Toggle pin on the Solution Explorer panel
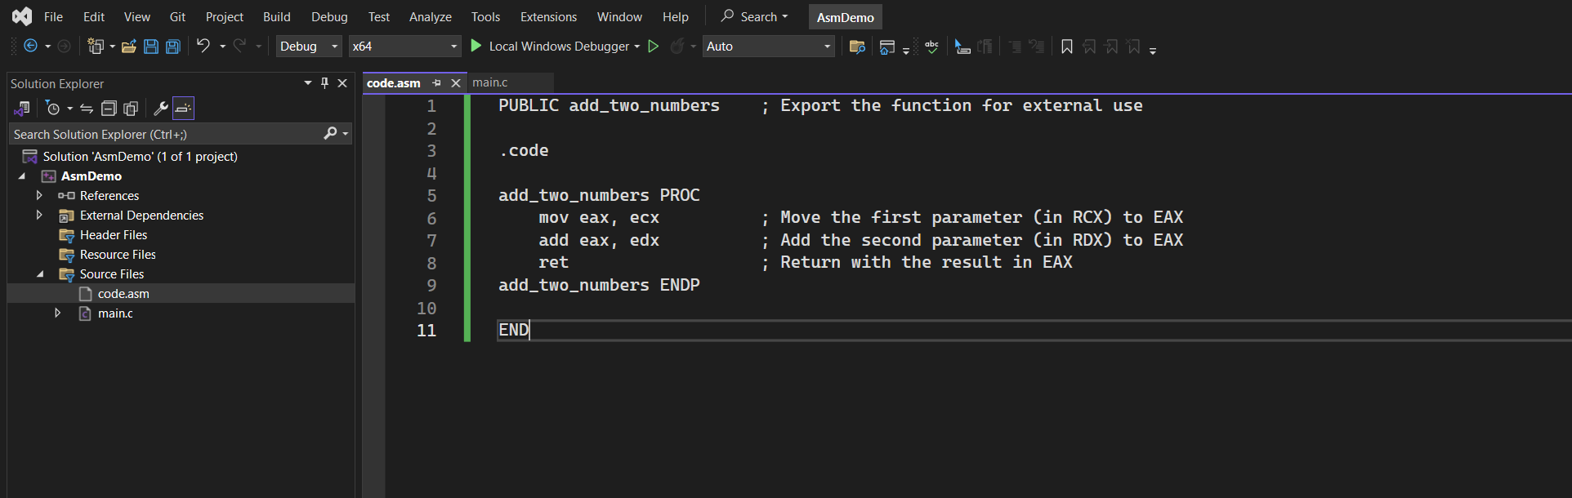 pyautogui.click(x=324, y=83)
